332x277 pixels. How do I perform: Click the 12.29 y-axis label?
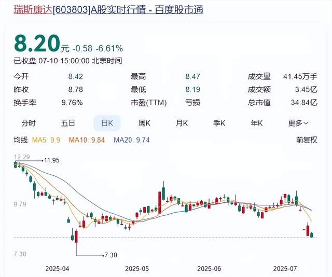point(22,157)
